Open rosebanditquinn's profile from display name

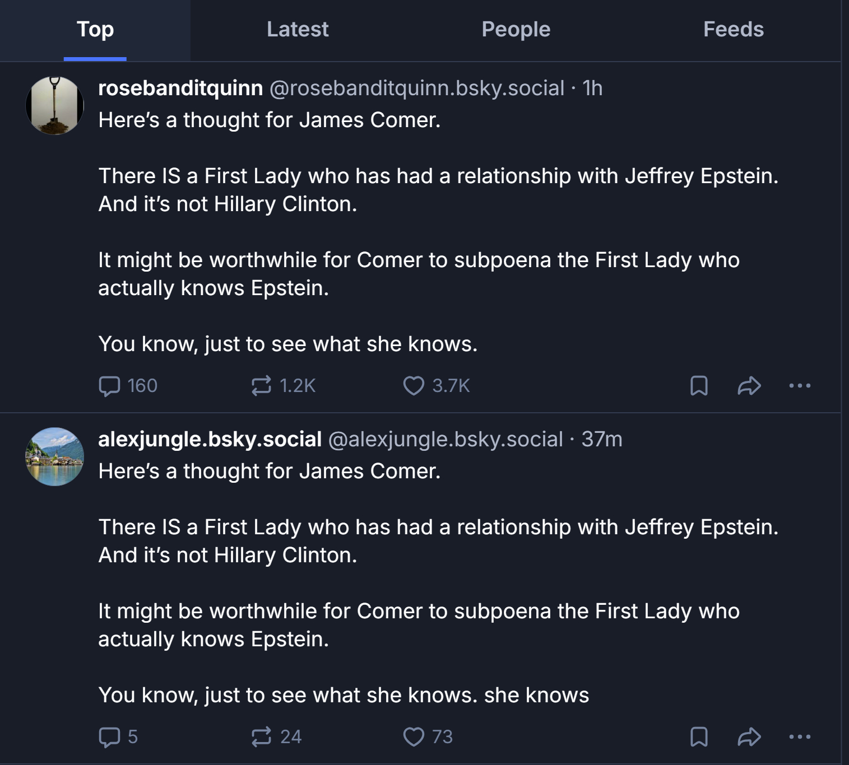click(x=180, y=88)
